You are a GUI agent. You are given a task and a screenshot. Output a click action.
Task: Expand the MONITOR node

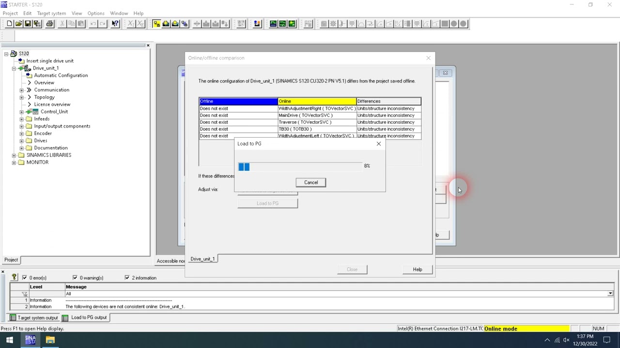tap(14, 162)
